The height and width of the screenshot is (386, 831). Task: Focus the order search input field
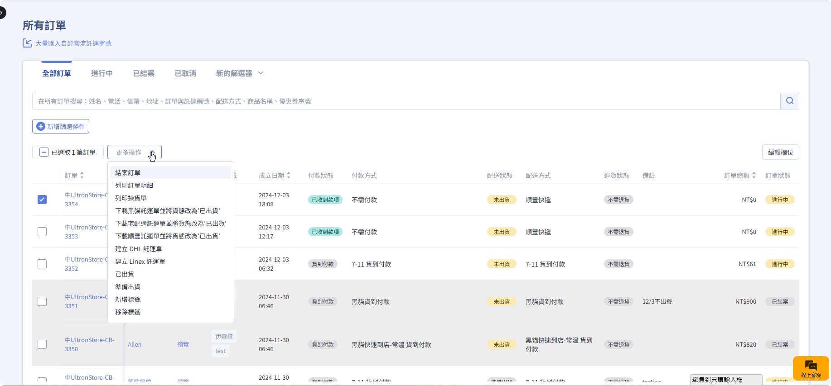point(406,101)
